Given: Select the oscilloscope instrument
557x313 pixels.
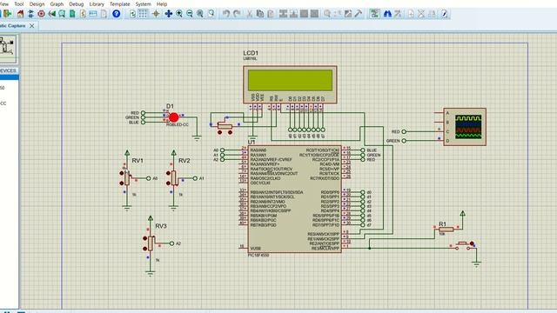Looking at the screenshot, I should pos(465,127).
